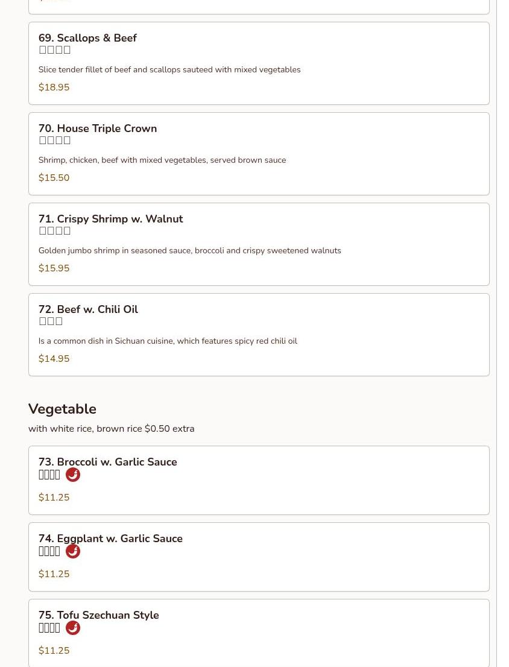This screenshot has width=509, height=667.
Task: Select 74. Eggplant w. Garlic Sauce
Action: (x=259, y=557)
